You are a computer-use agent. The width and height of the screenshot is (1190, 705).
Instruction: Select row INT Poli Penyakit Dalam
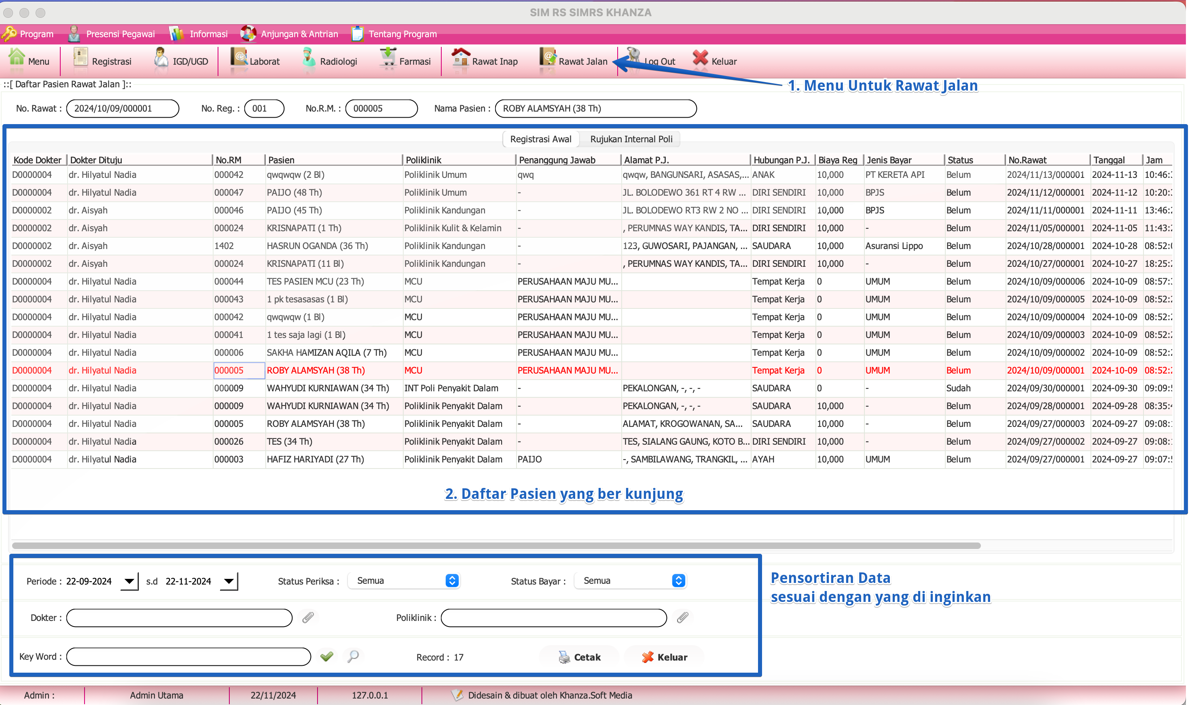pyautogui.click(x=591, y=388)
